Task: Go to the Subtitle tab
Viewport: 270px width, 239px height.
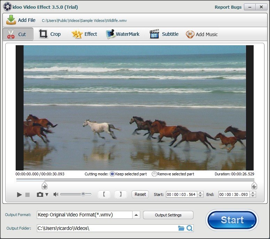Action: tap(164, 34)
